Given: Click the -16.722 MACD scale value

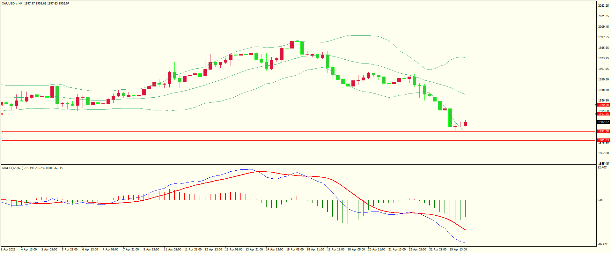Looking at the screenshot, I should pyautogui.click(x=602, y=244).
